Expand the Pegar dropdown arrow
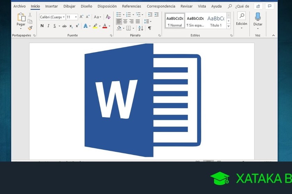This screenshot has height=194, width=292. 21,29
